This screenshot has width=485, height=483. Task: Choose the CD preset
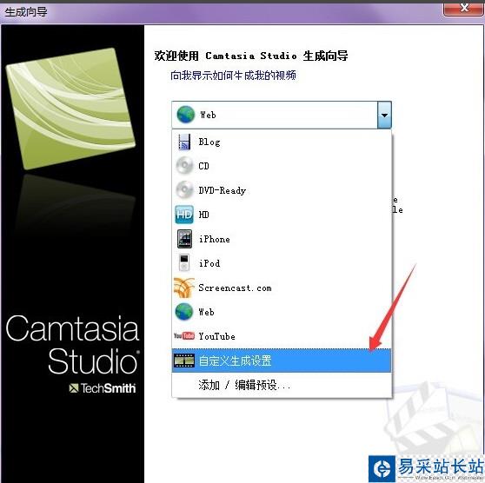coord(282,166)
